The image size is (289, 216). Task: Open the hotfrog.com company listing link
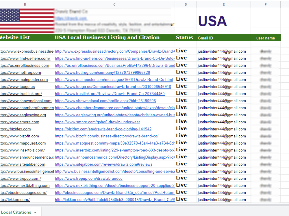coord(103,73)
